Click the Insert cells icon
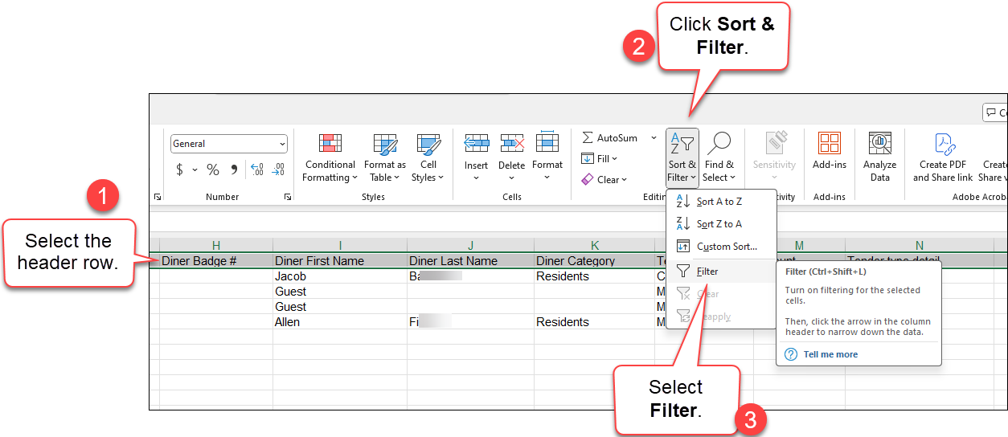The image size is (1008, 437). 477,144
